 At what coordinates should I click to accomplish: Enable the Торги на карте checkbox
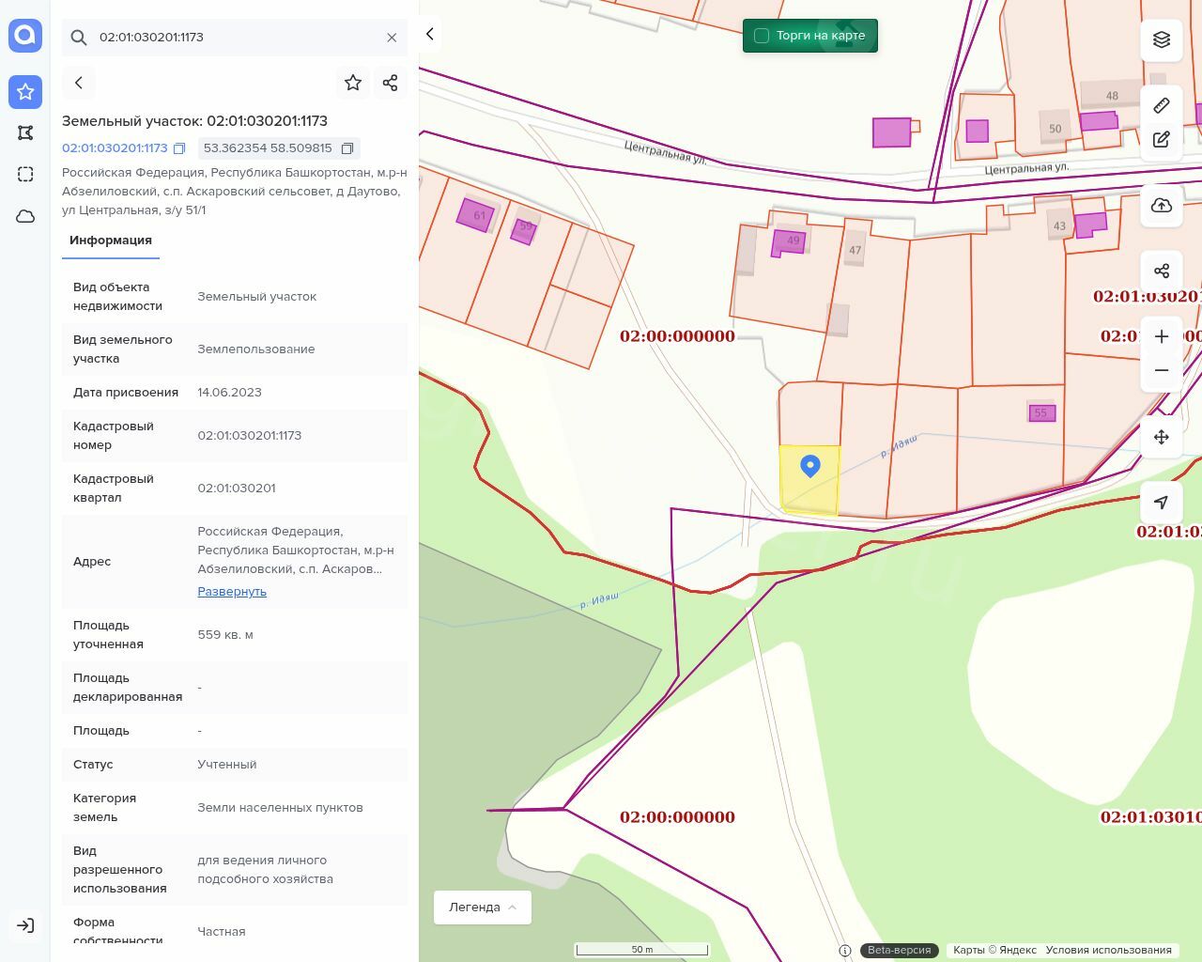(762, 36)
